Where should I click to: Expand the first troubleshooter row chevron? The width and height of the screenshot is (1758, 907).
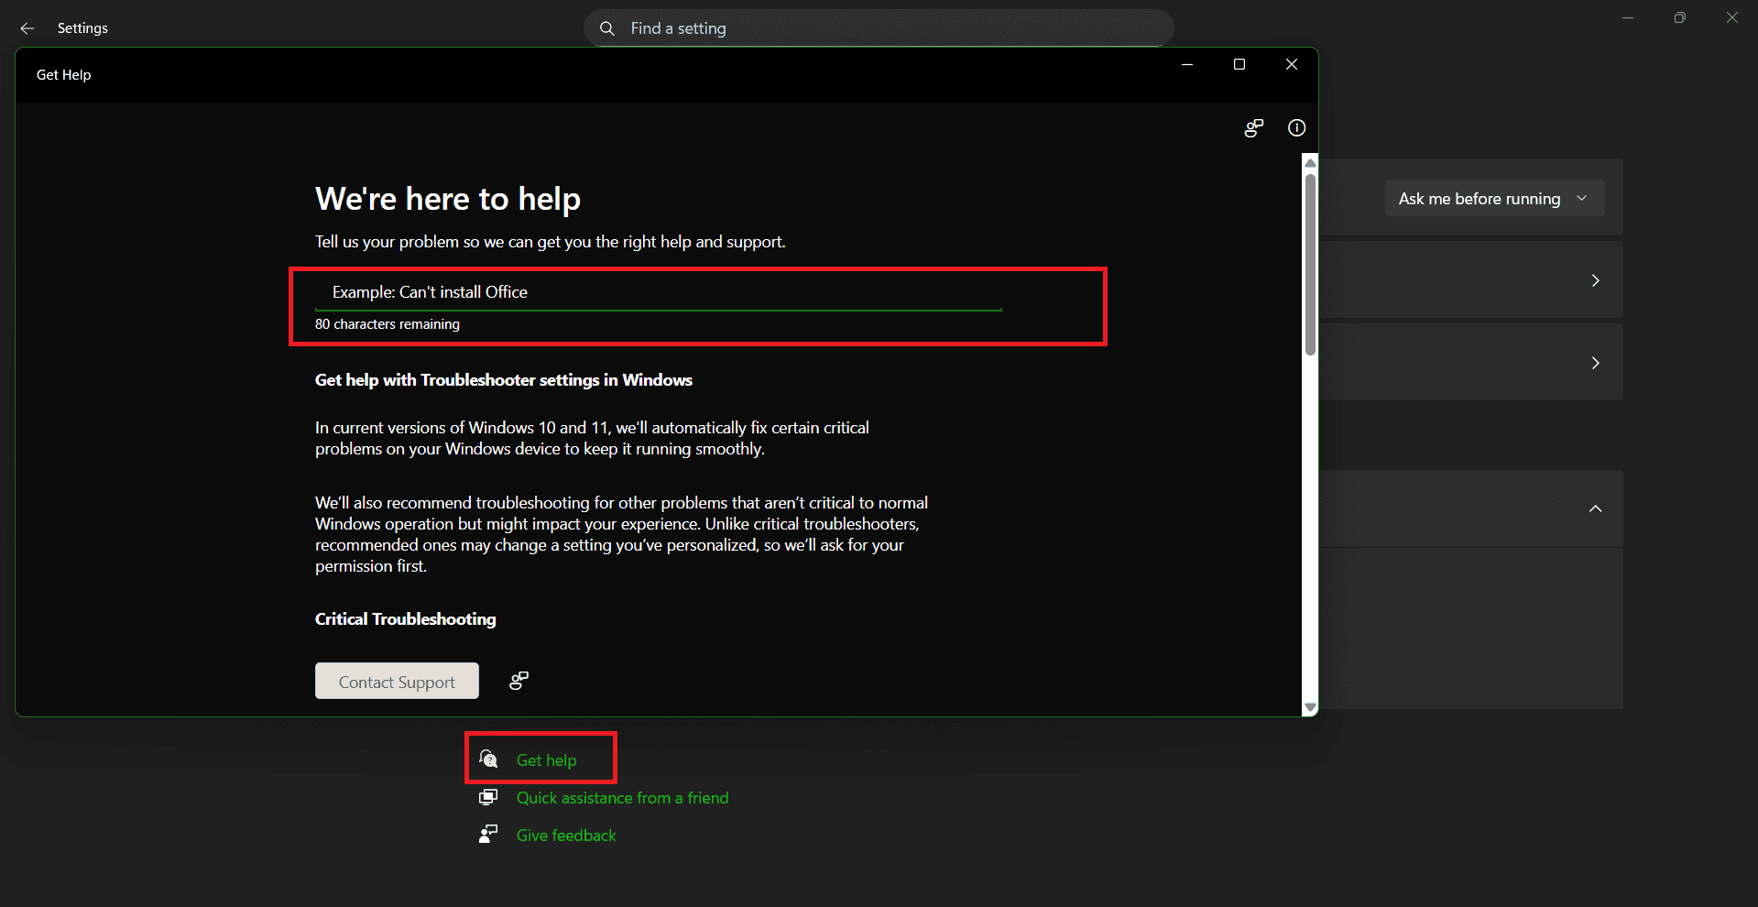pos(1595,280)
